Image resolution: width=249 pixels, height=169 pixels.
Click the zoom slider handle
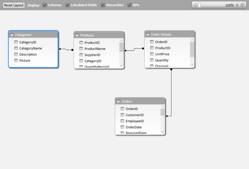point(200,5)
